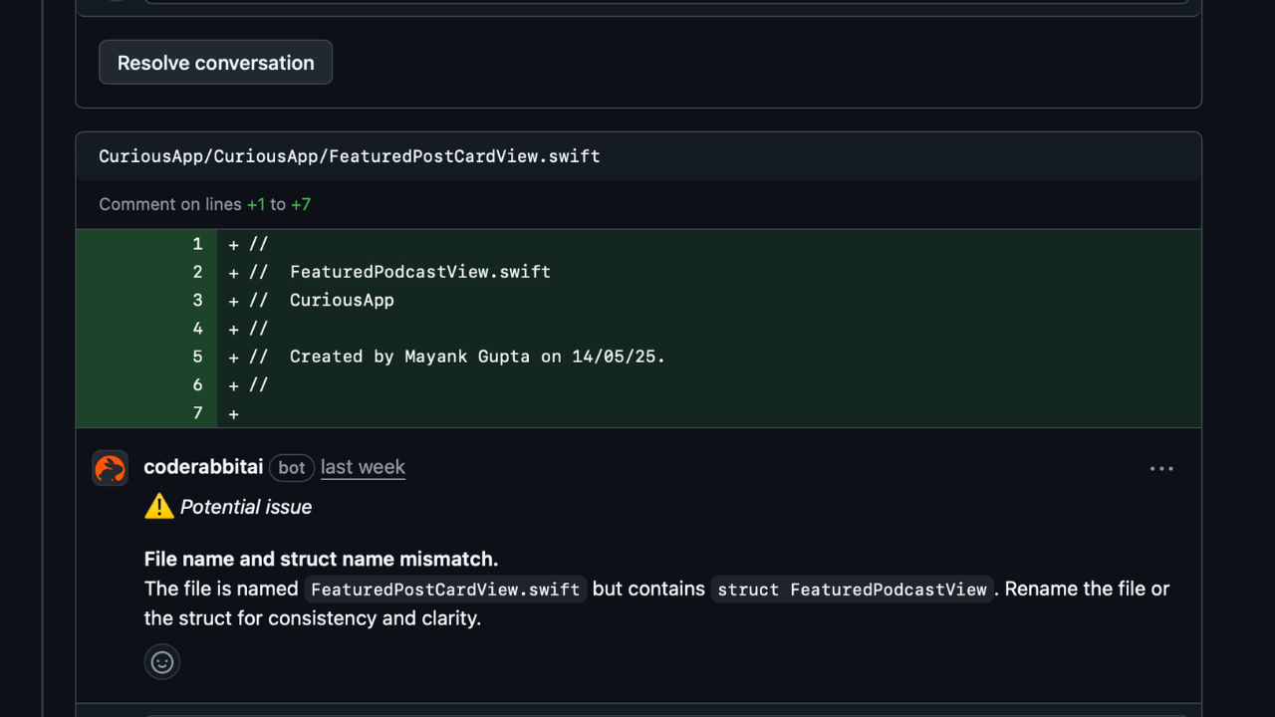Click the "Created by Mayank Gupta" code line
1275x717 pixels.
pyautogui.click(x=477, y=357)
